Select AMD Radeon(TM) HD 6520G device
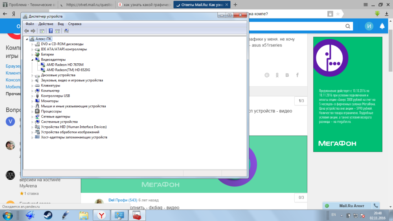393x221 pixels. pyautogui.click(x=68, y=70)
